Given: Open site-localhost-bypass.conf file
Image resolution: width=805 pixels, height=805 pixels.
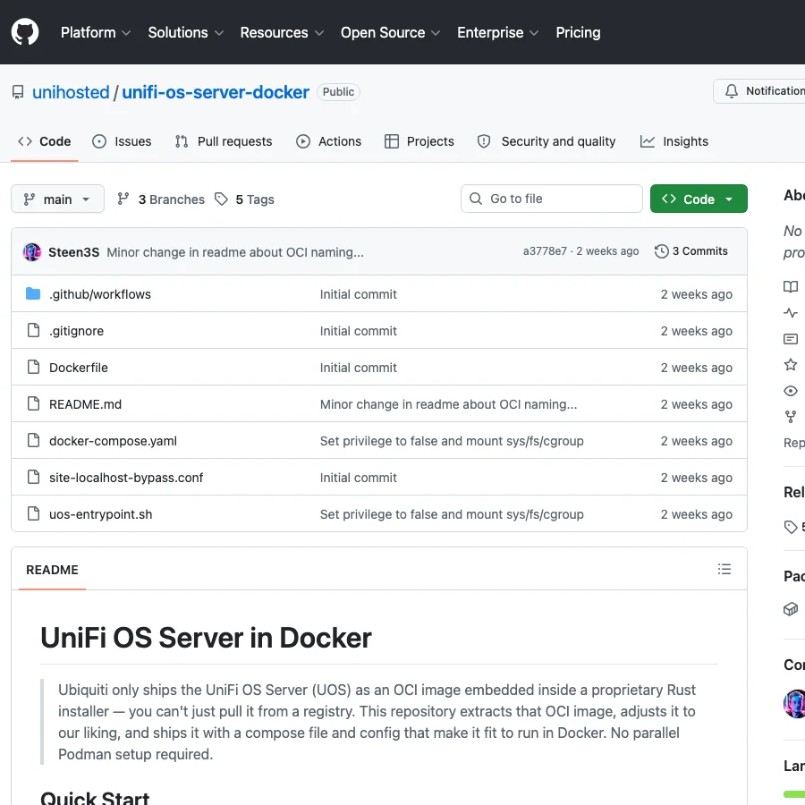Looking at the screenshot, I should tap(126, 478).
